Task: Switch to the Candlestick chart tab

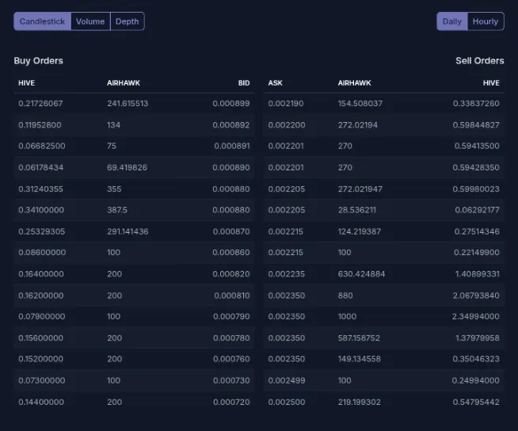Action: [x=42, y=21]
